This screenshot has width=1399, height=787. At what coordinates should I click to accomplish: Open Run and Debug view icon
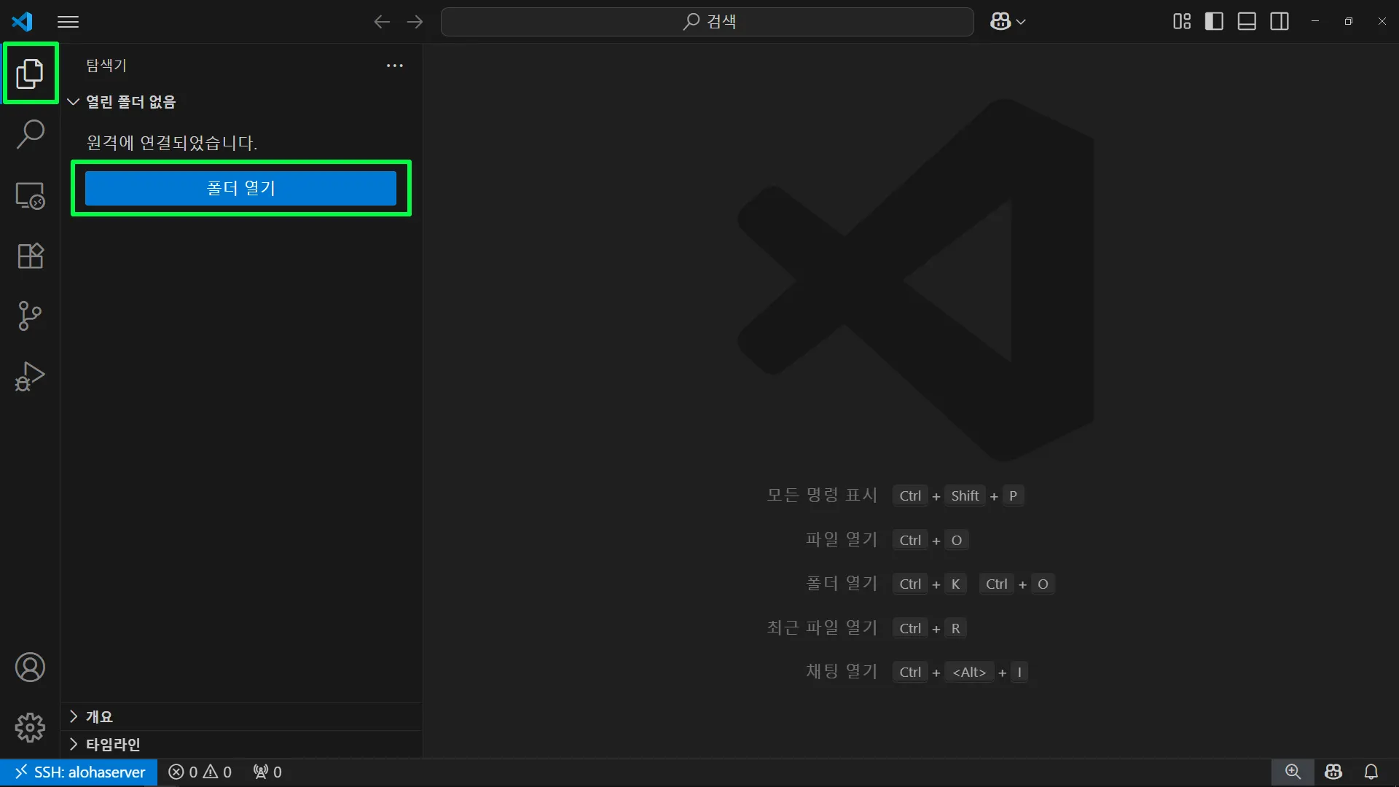coord(30,377)
